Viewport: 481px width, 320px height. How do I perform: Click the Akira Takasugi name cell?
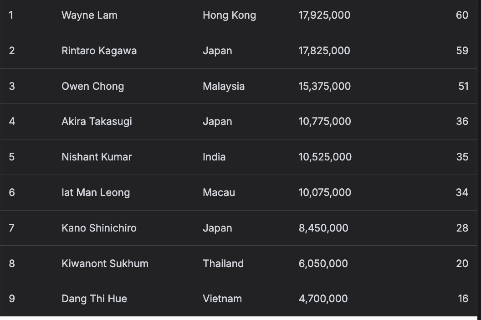(97, 122)
